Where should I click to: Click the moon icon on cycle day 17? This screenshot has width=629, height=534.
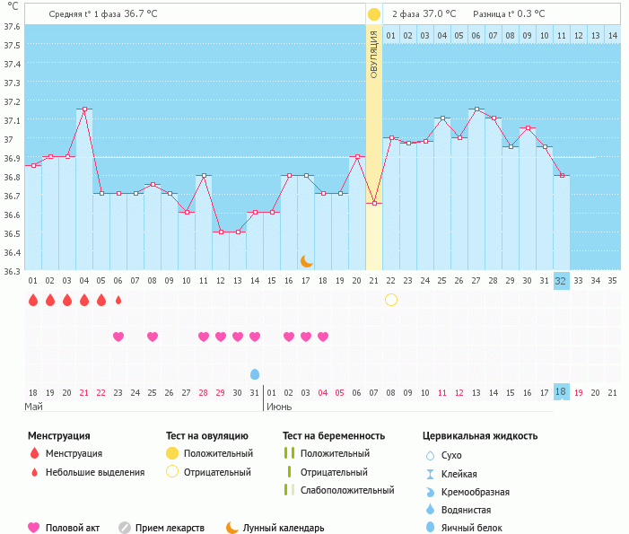(306, 260)
